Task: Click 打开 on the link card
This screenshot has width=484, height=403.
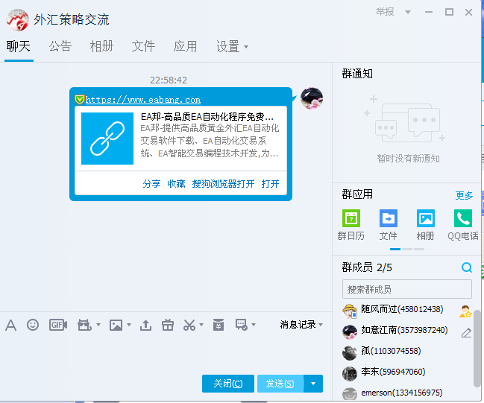Action: click(270, 184)
